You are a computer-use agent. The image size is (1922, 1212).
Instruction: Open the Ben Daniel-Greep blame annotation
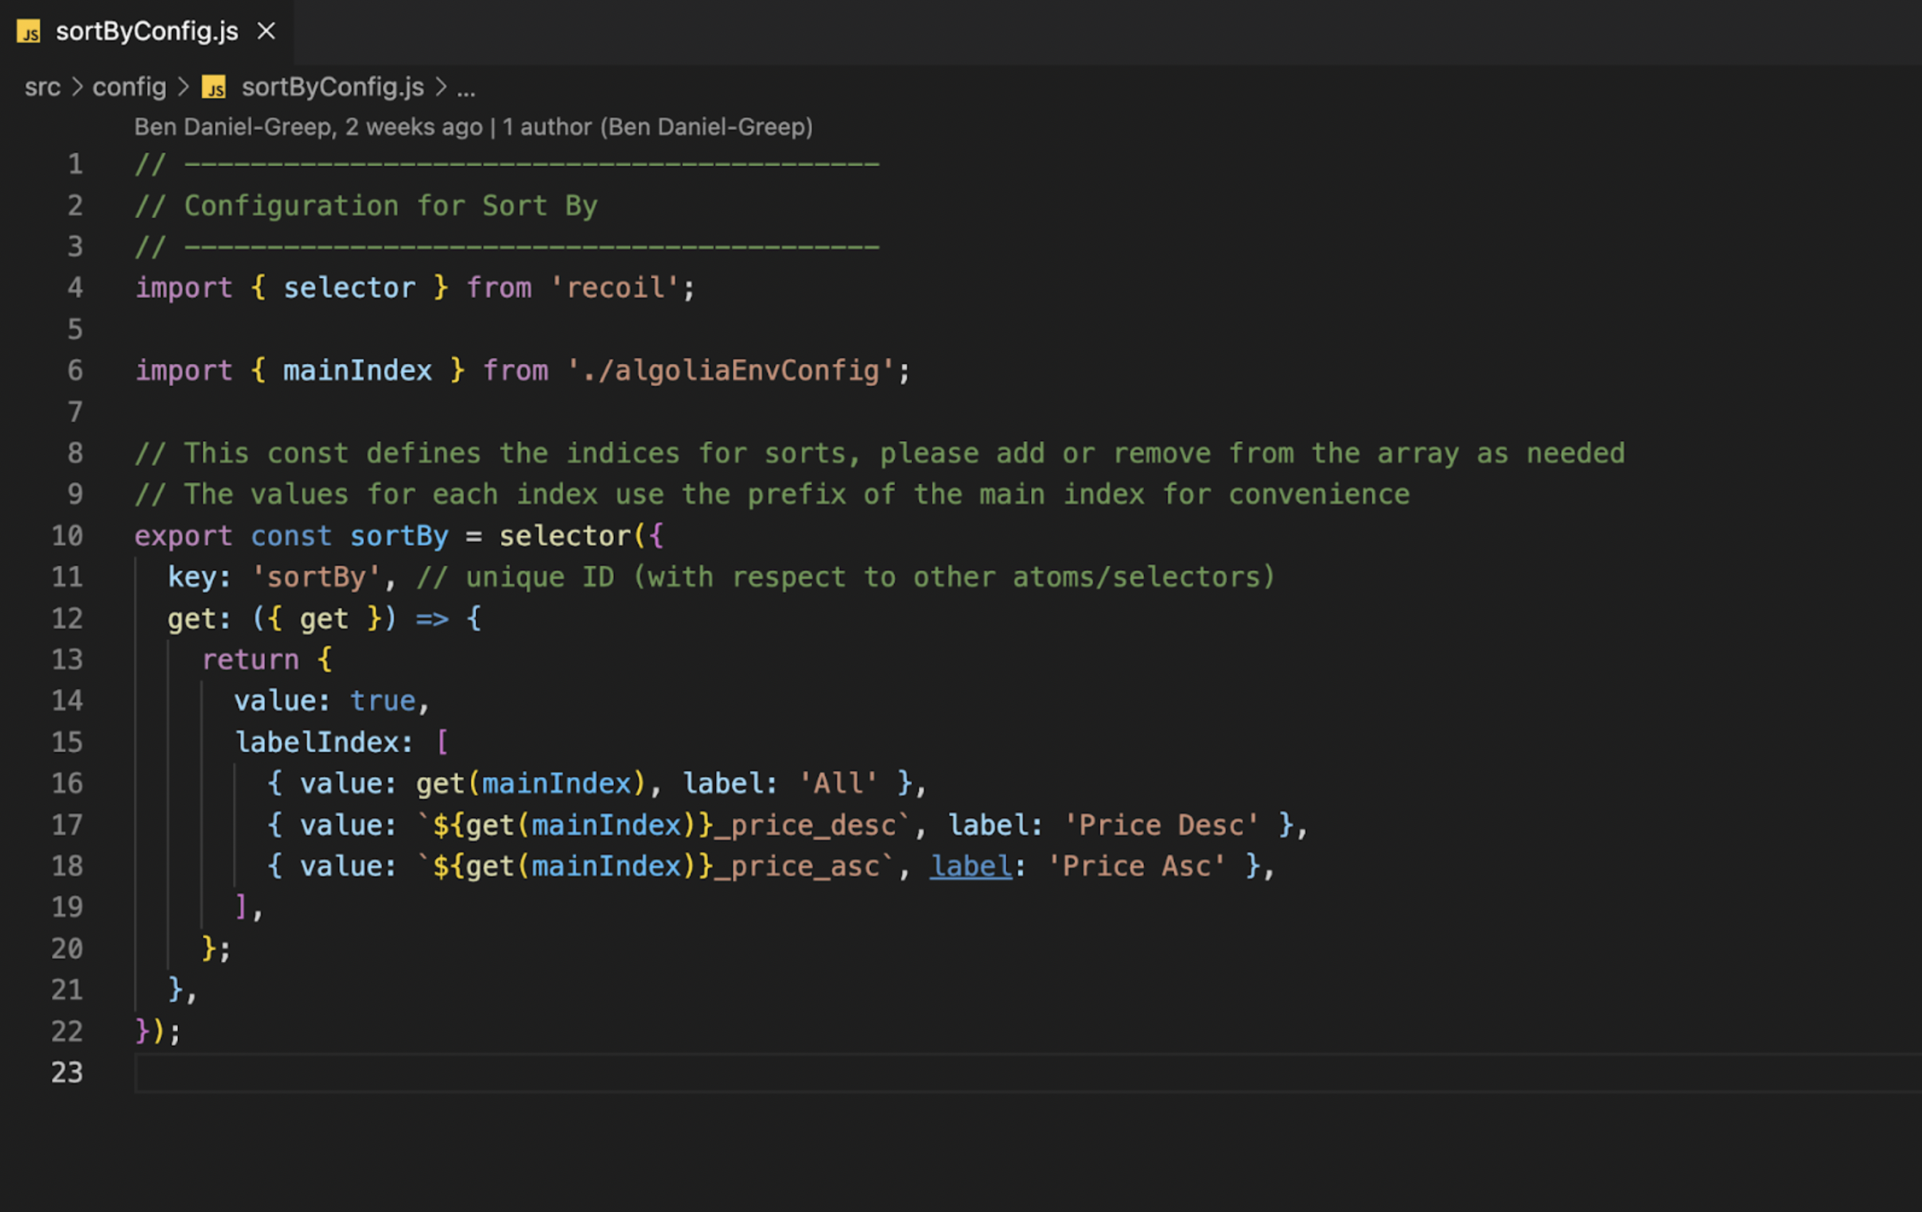tap(473, 127)
